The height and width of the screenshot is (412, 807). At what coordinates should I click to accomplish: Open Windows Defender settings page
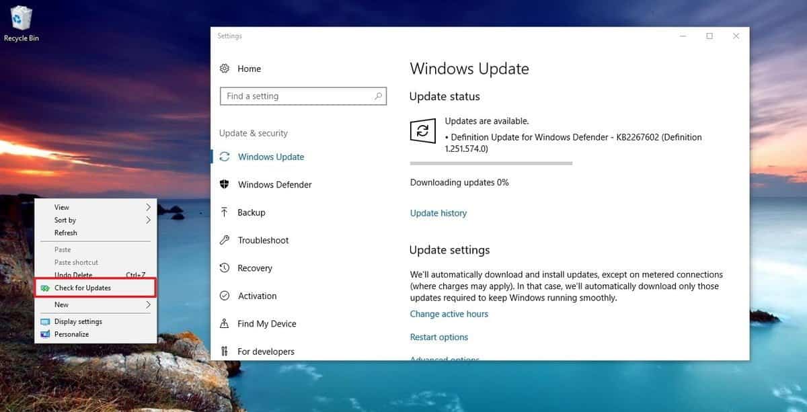274,184
